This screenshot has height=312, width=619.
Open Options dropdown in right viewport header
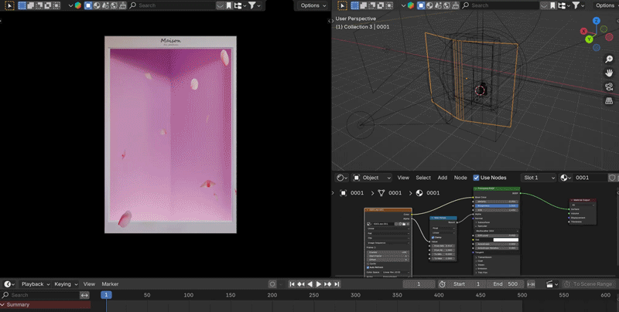(x=607, y=5)
